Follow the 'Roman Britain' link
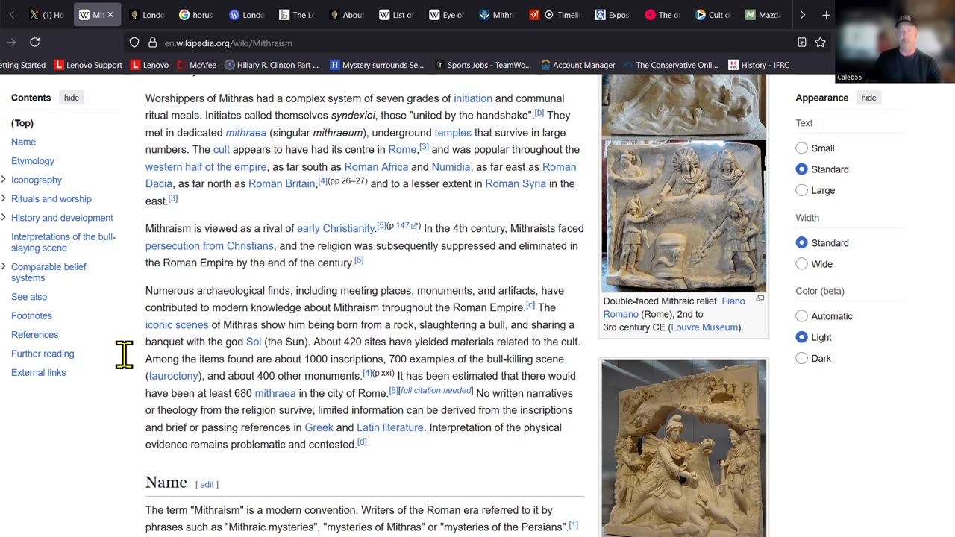955x537 pixels. point(282,183)
